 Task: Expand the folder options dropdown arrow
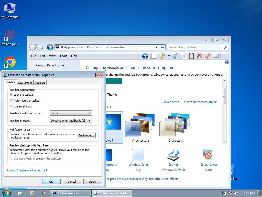tap(169, 56)
